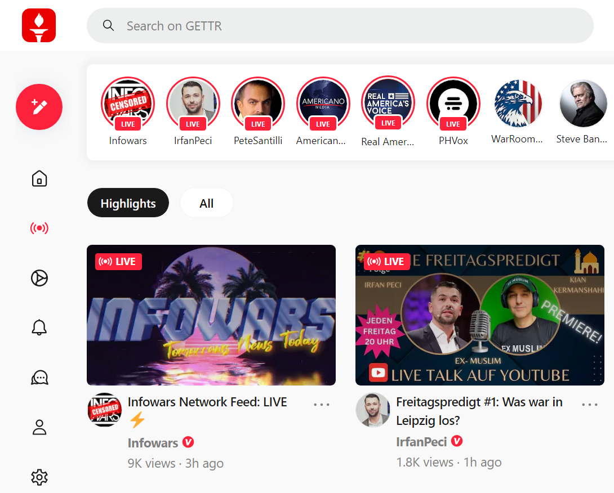Viewport: 614px width, 493px height.
Task: Click IrfanPeci avatar below the video
Action: coord(373,410)
